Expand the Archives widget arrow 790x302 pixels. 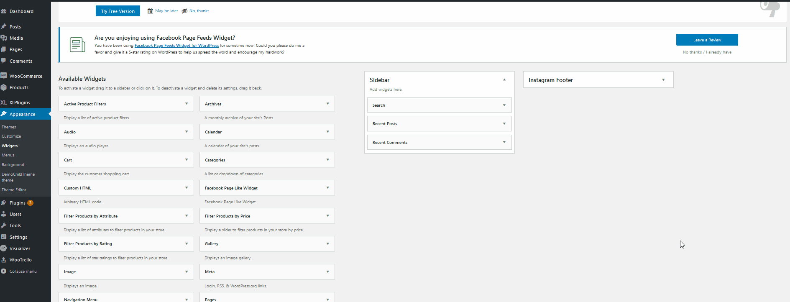[327, 104]
